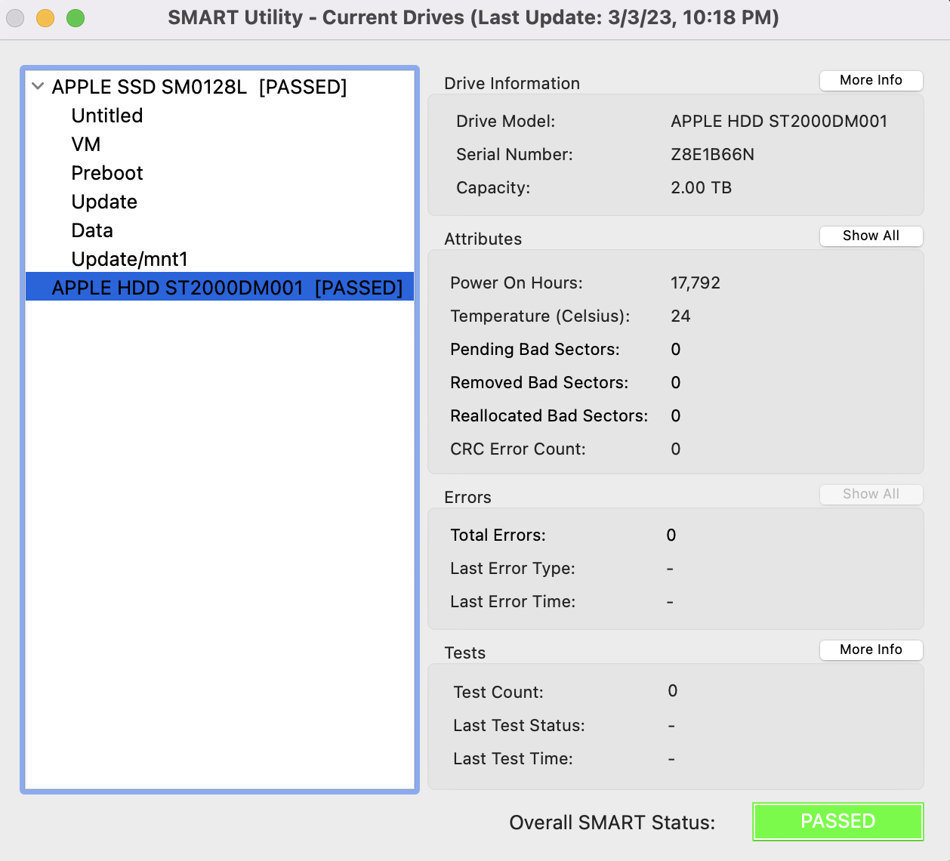Click the Last Error Type label
The height and width of the screenshot is (861, 950).
[513, 568]
